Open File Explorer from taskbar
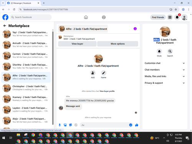Screen dimensions: 192x144 [18, 135]
